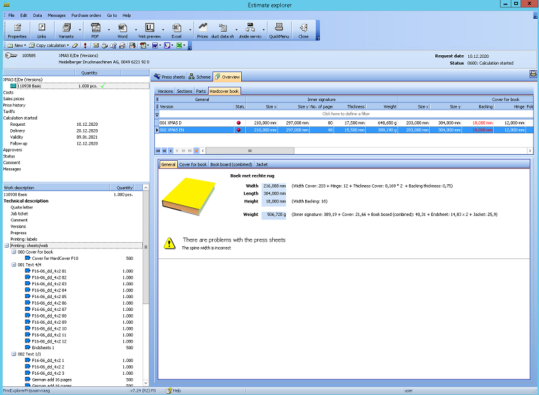
Task: Click right arrow of grid horizontal scrollbar
Action: click(530, 151)
